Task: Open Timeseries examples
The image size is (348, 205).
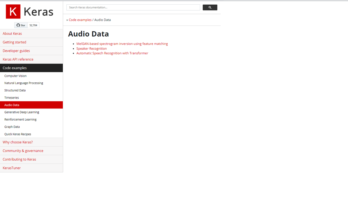Action: 31,98
